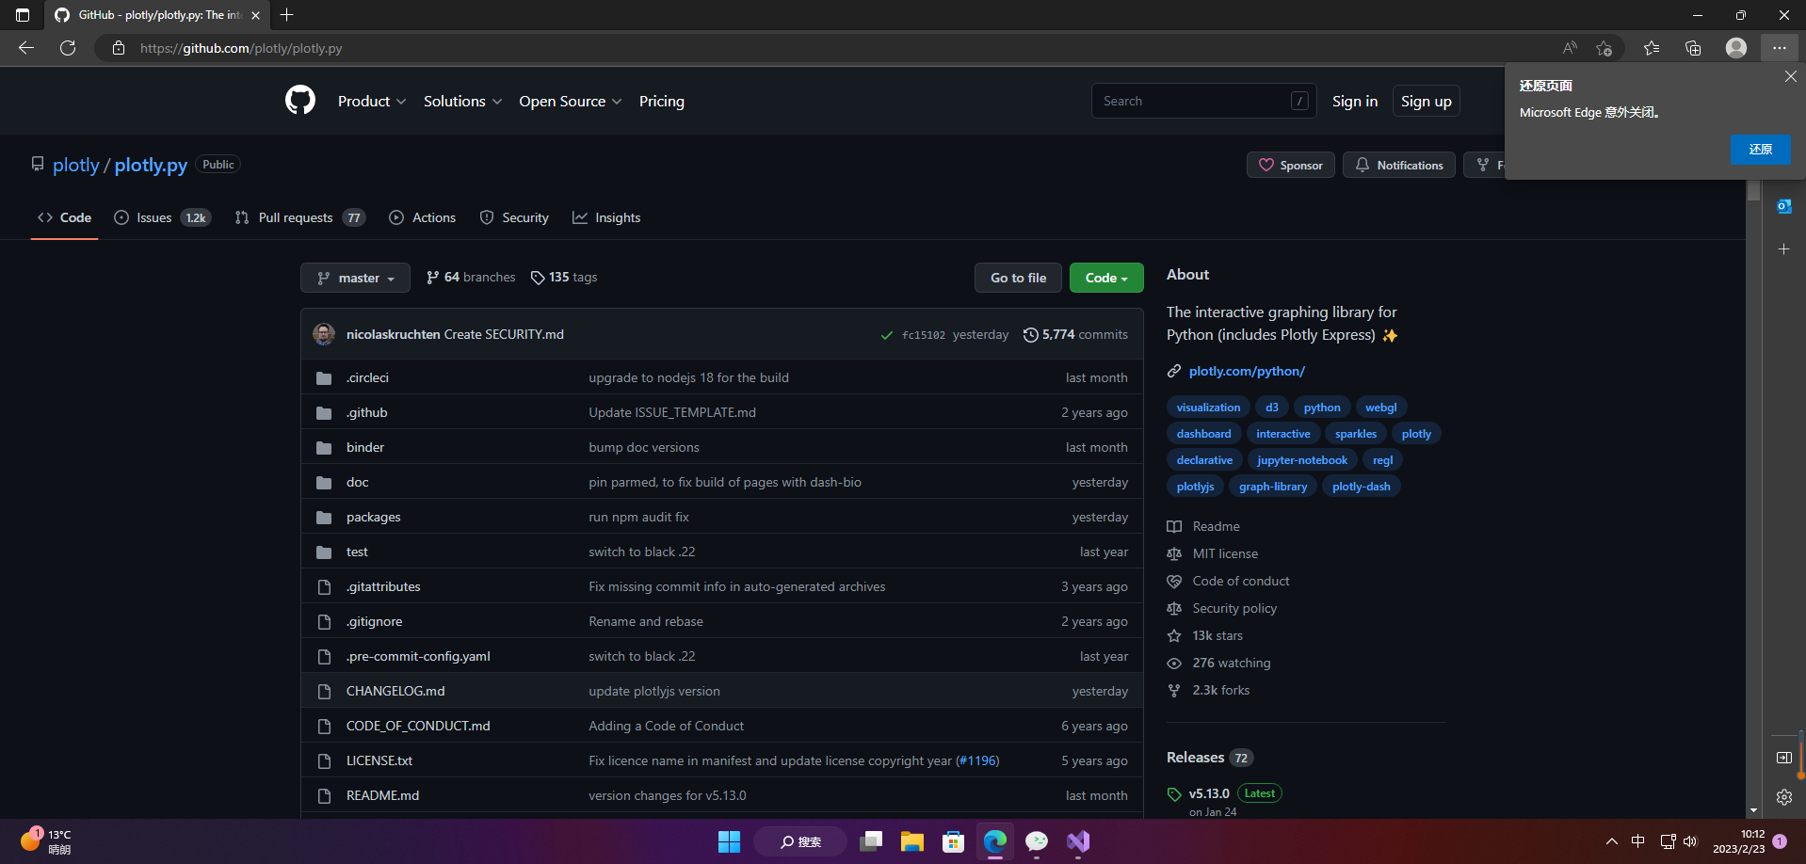Click Sign up button

1427,101
